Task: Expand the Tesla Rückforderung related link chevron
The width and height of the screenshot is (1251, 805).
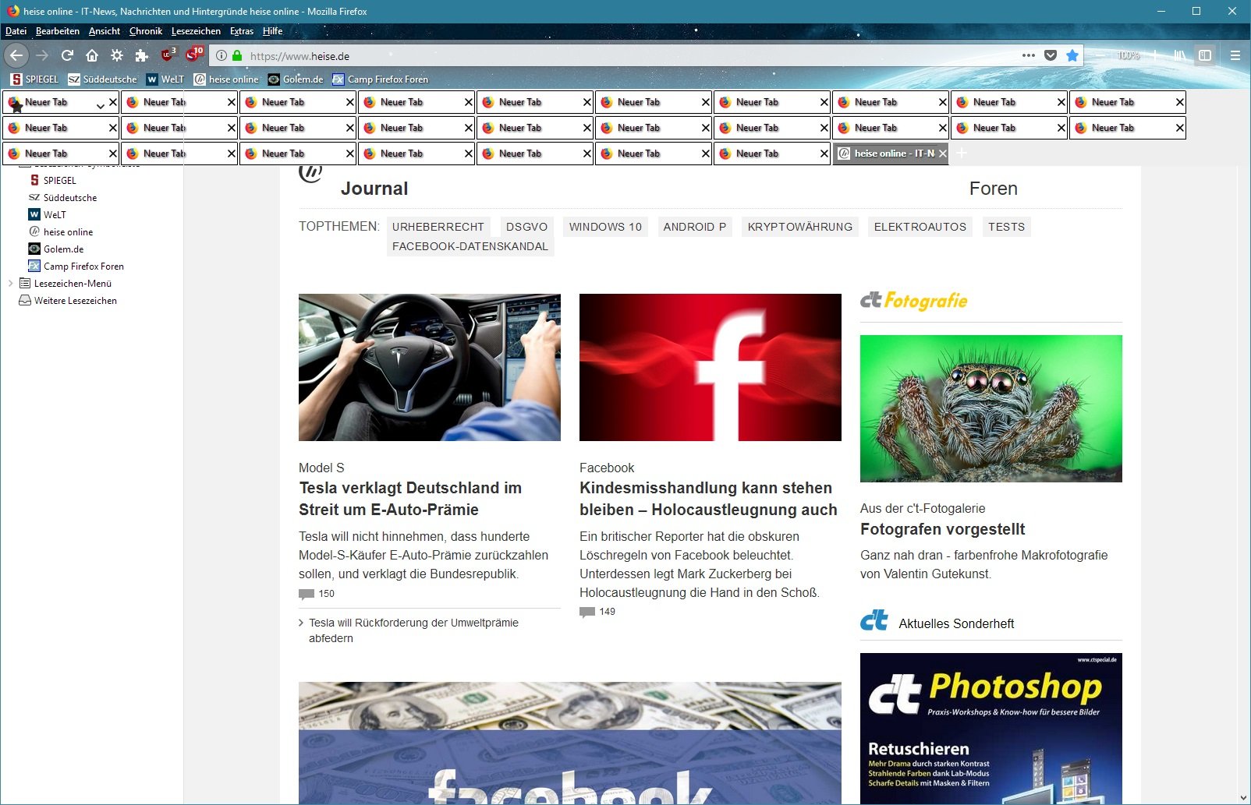Action: [x=301, y=623]
